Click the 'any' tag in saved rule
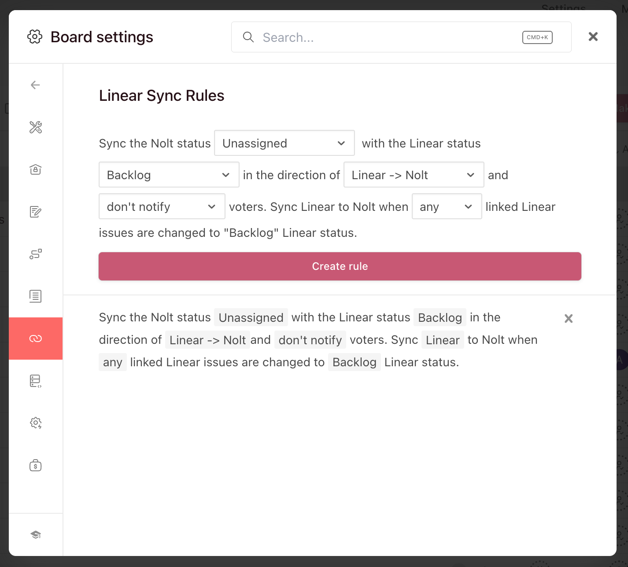The height and width of the screenshot is (567, 628). click(113, 362)
